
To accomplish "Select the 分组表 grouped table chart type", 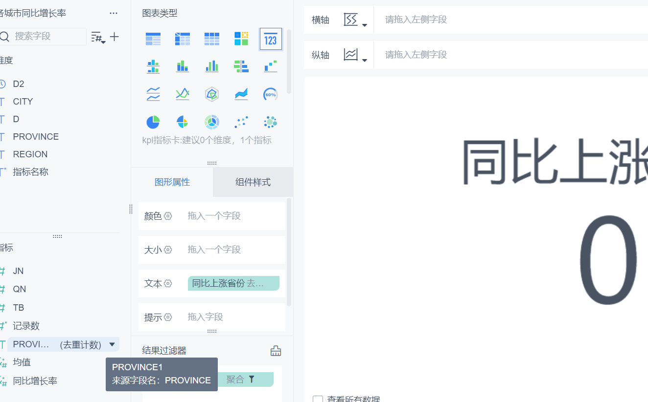I will [153, 39].
